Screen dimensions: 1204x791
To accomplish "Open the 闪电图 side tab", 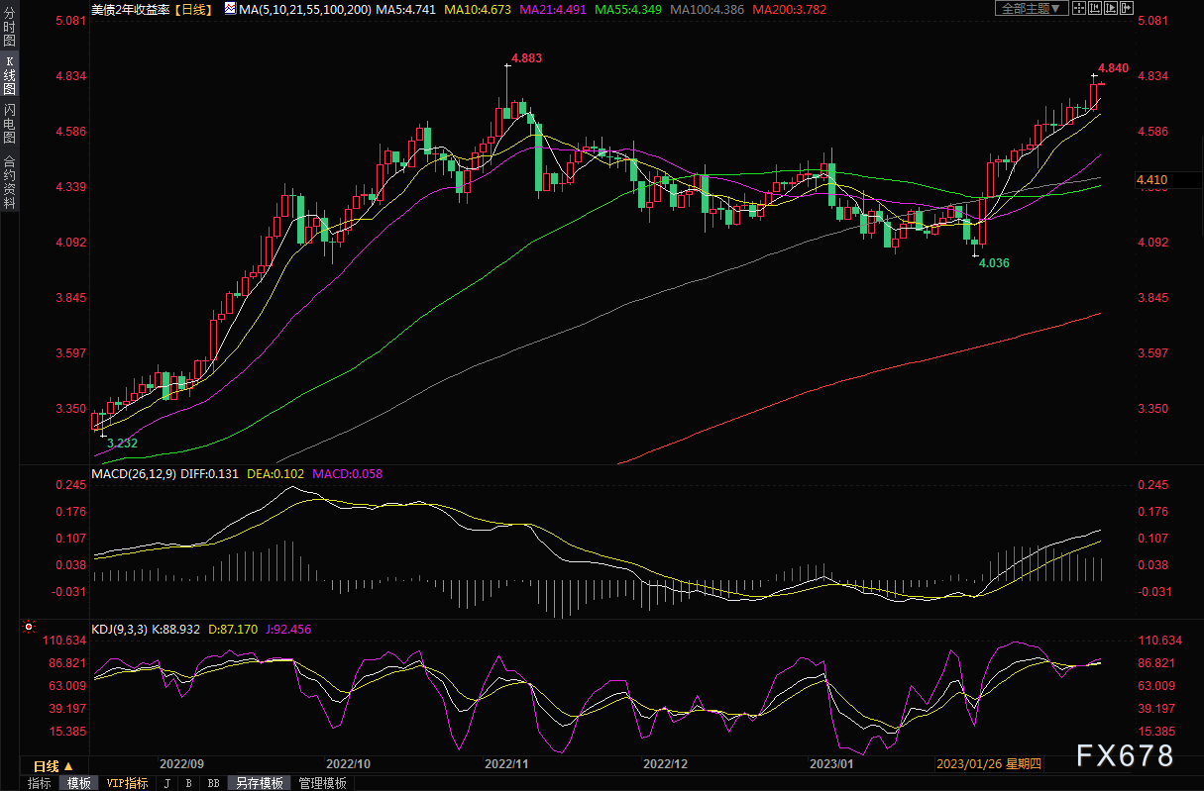I will click(10, 123).
